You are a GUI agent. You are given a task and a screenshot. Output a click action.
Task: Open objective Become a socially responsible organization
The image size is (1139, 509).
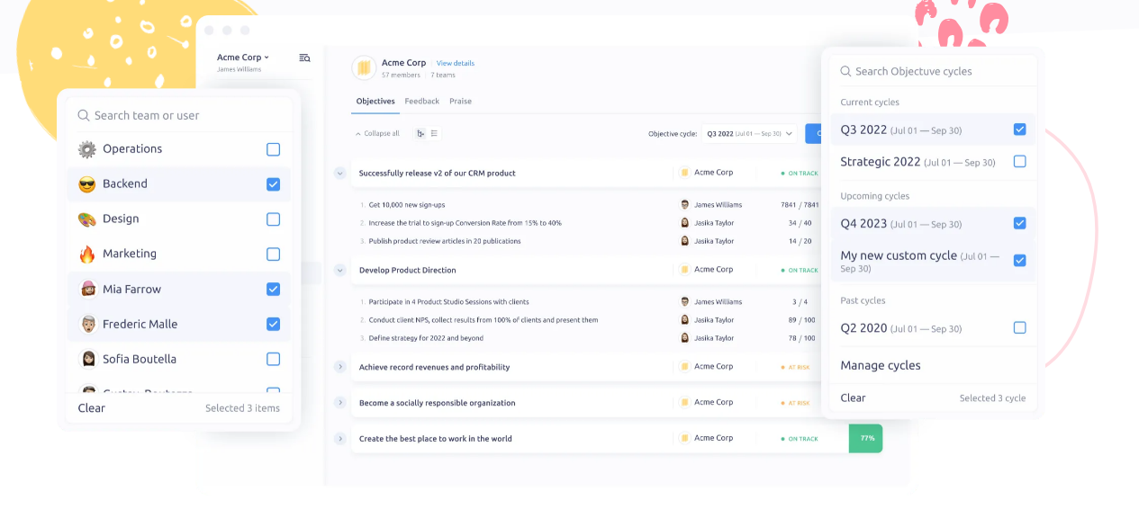coord(438,403)
